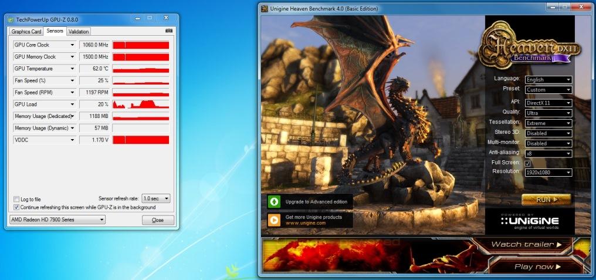Click the GPU Load history graph
Screen dimensions: 596x280
141,104
